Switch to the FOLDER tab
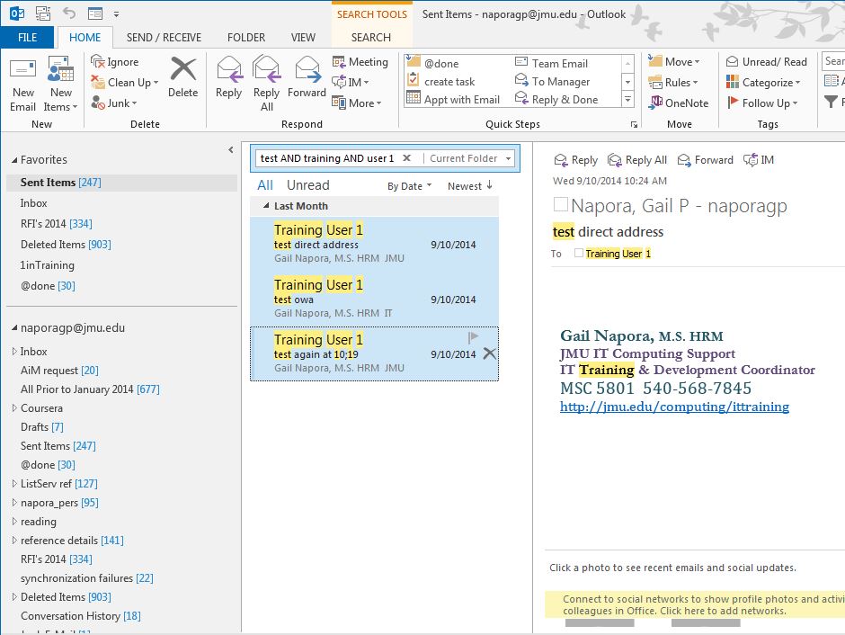 pos(246,37)
